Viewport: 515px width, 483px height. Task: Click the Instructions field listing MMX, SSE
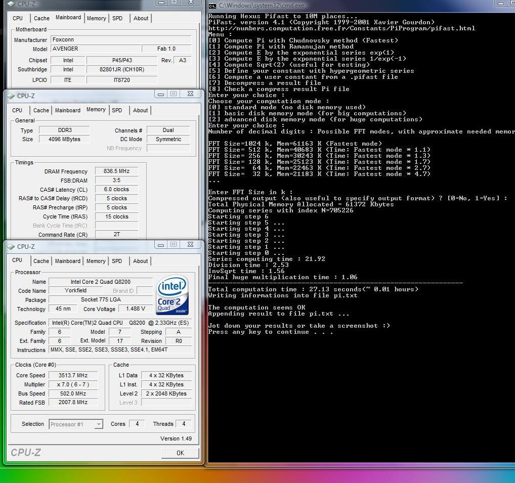point(120,349)
